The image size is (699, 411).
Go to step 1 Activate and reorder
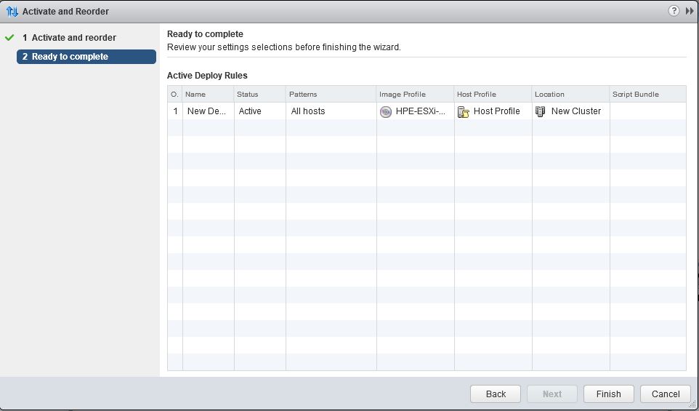pyautogui.click(x=73, y=37)
